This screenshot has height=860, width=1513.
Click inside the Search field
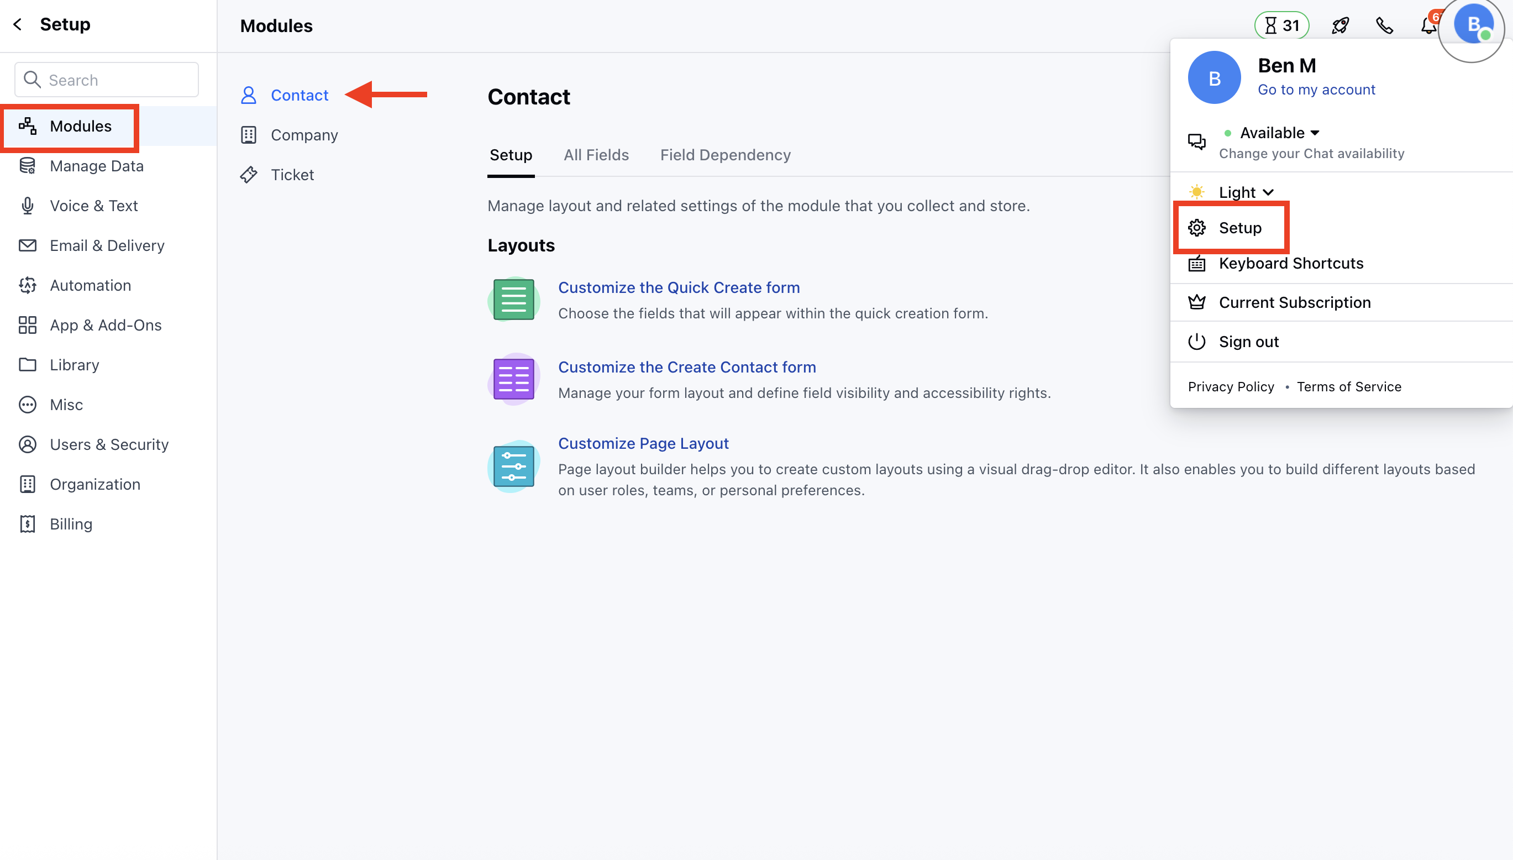(106, 79)
